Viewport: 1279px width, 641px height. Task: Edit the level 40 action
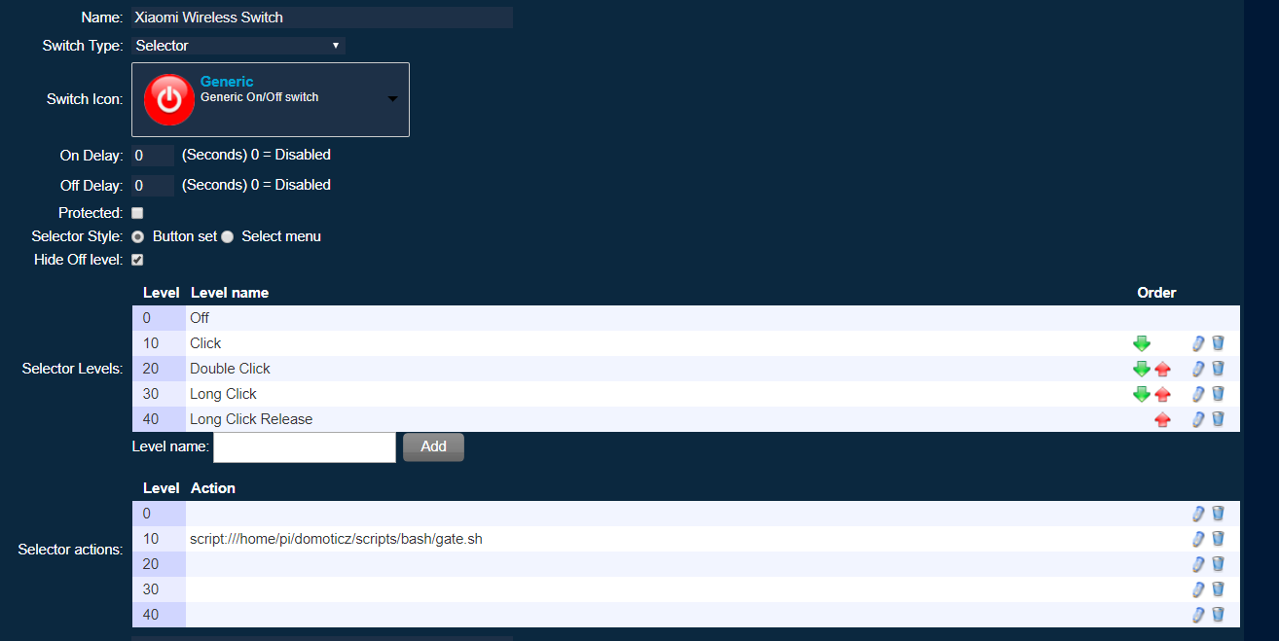click(1198, 615)
